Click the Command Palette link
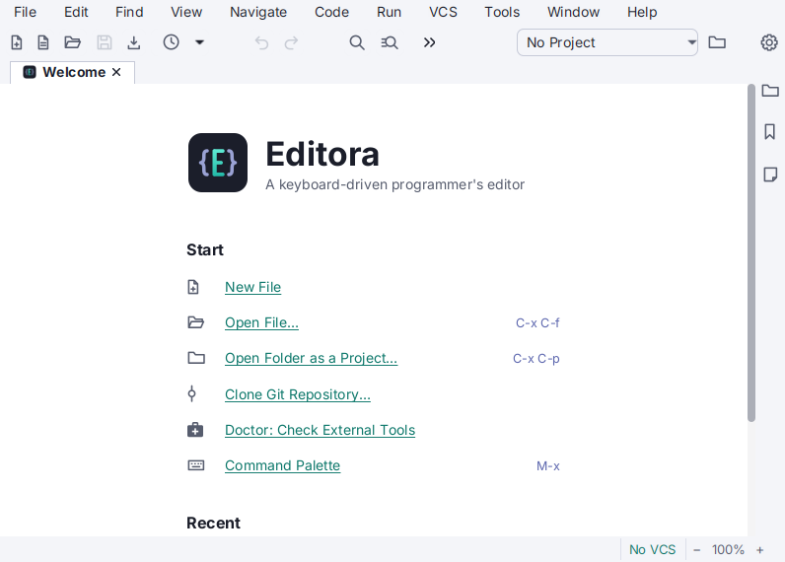785x562 pixels. pos(282,465)
